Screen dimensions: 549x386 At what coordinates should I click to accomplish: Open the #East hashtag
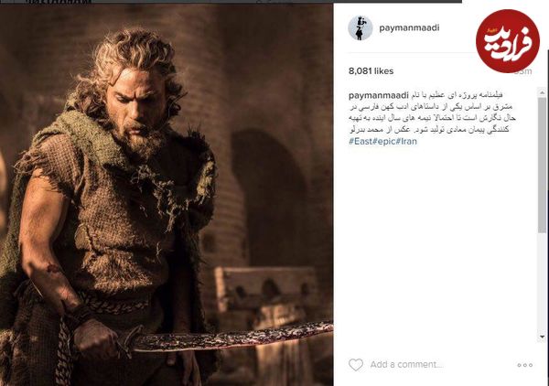361,142
